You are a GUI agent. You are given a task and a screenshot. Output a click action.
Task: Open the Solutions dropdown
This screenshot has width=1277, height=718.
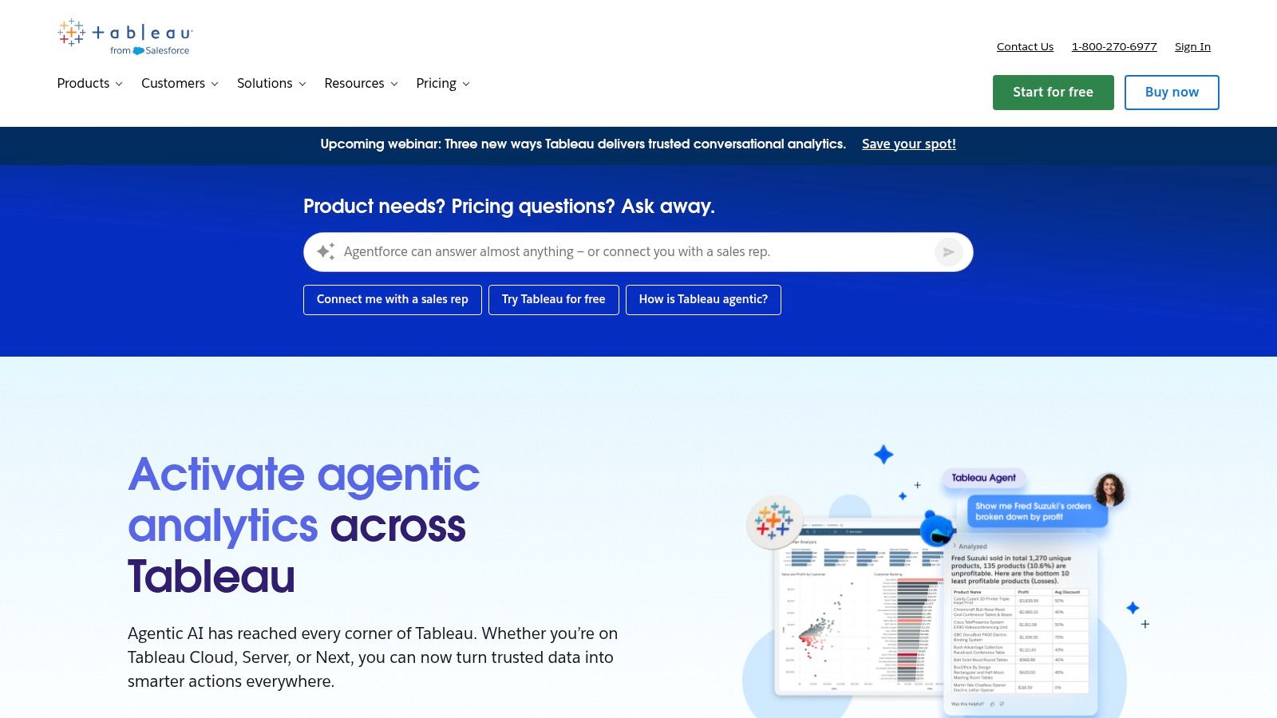pyautogui.click(x=271, y=84)
